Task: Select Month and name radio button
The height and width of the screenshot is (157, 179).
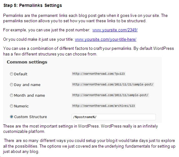Action: (11, 95)
